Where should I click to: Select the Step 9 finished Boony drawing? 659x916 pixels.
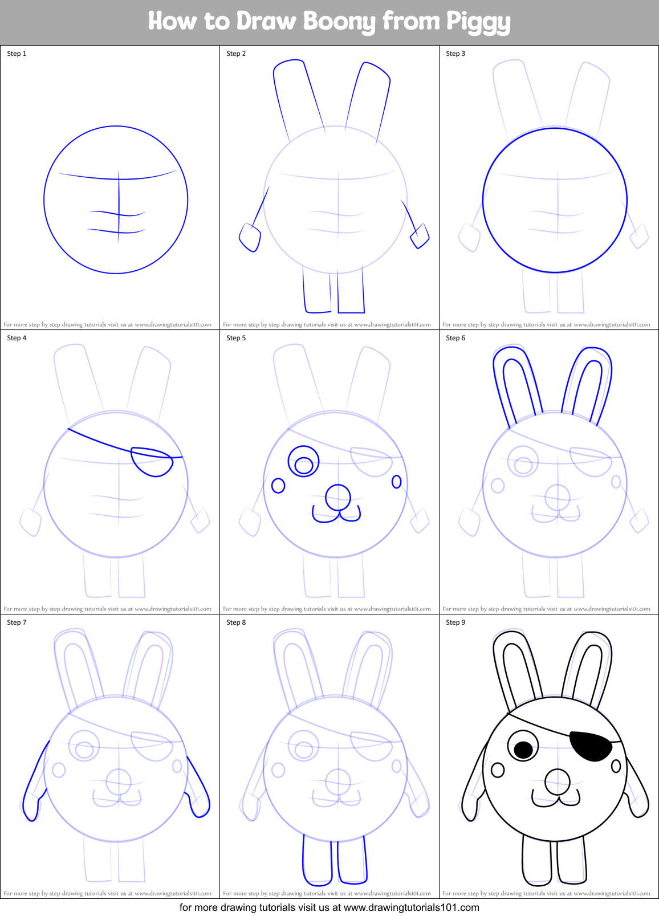pos(549,756)
